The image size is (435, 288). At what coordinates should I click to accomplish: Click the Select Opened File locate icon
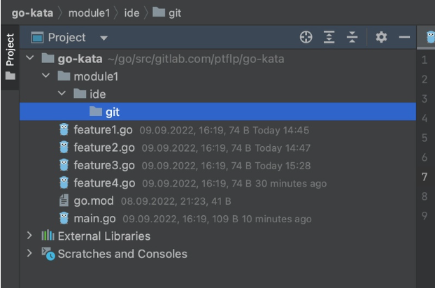pos(305,38)
